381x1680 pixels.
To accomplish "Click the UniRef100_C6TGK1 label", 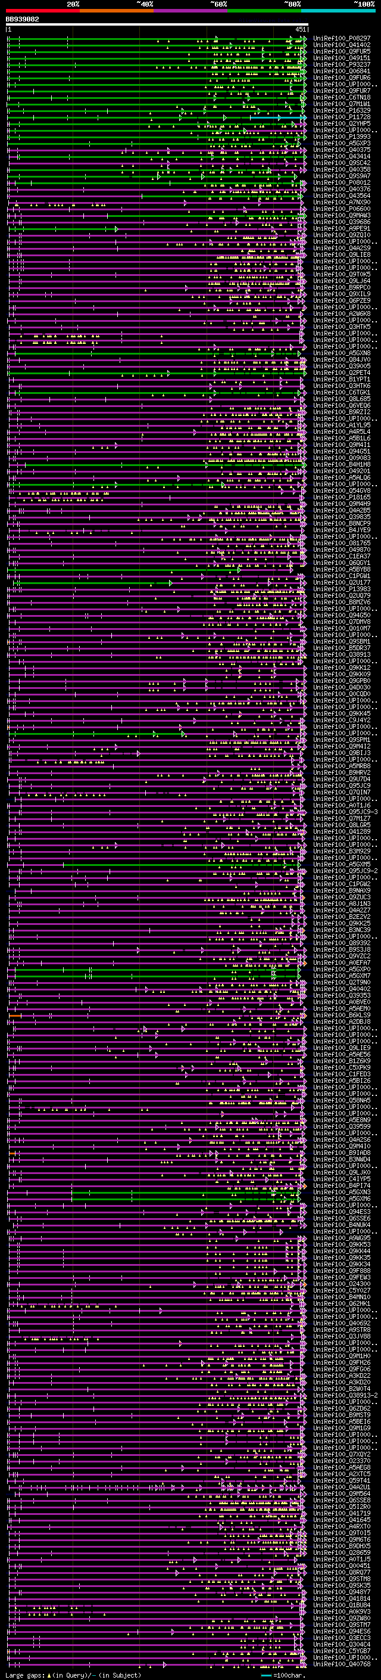I will tap(342, 392).
